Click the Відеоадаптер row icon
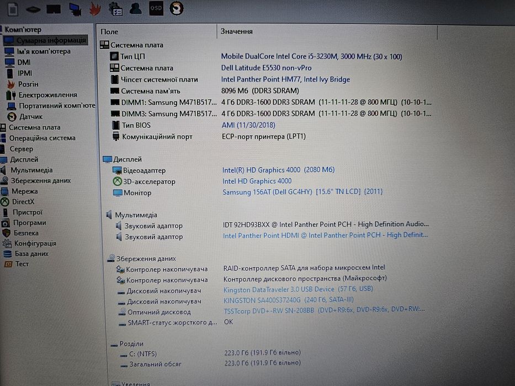 tap(117, 170)
